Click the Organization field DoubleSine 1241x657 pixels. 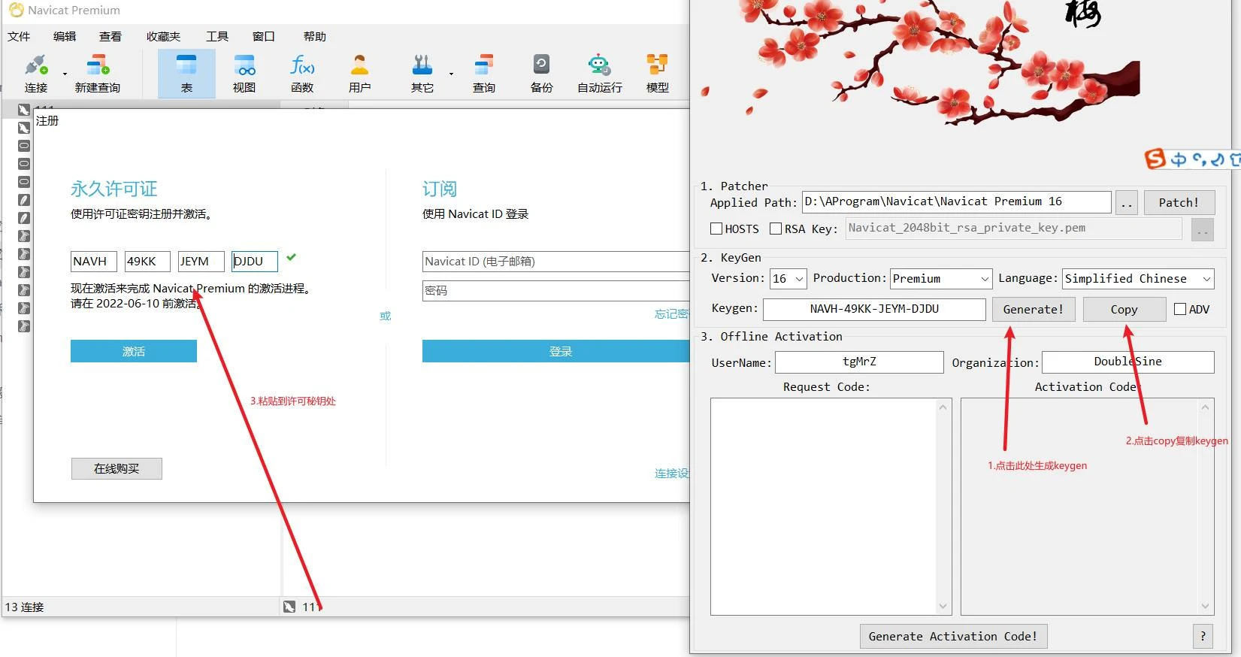tap(1127, 362)
